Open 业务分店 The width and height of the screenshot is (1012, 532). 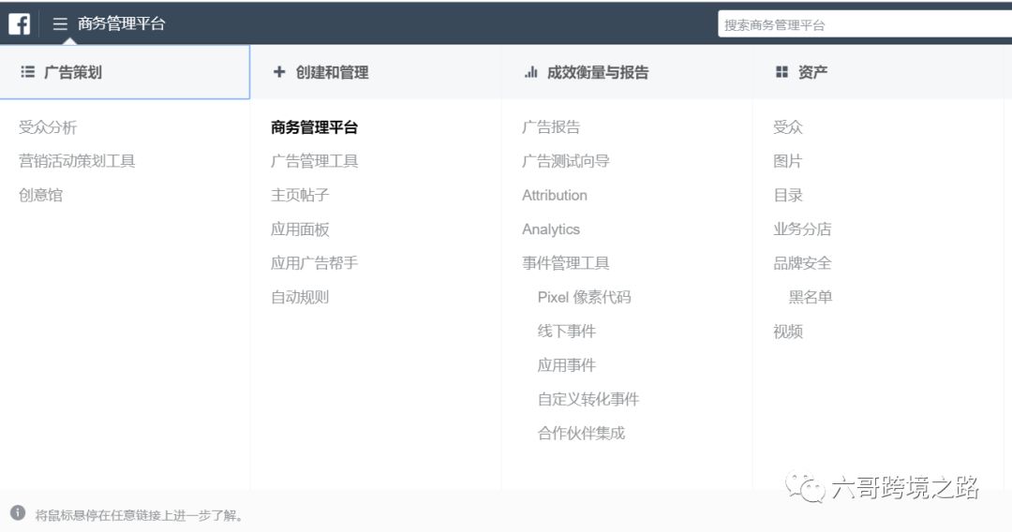[x=802, y=229]
